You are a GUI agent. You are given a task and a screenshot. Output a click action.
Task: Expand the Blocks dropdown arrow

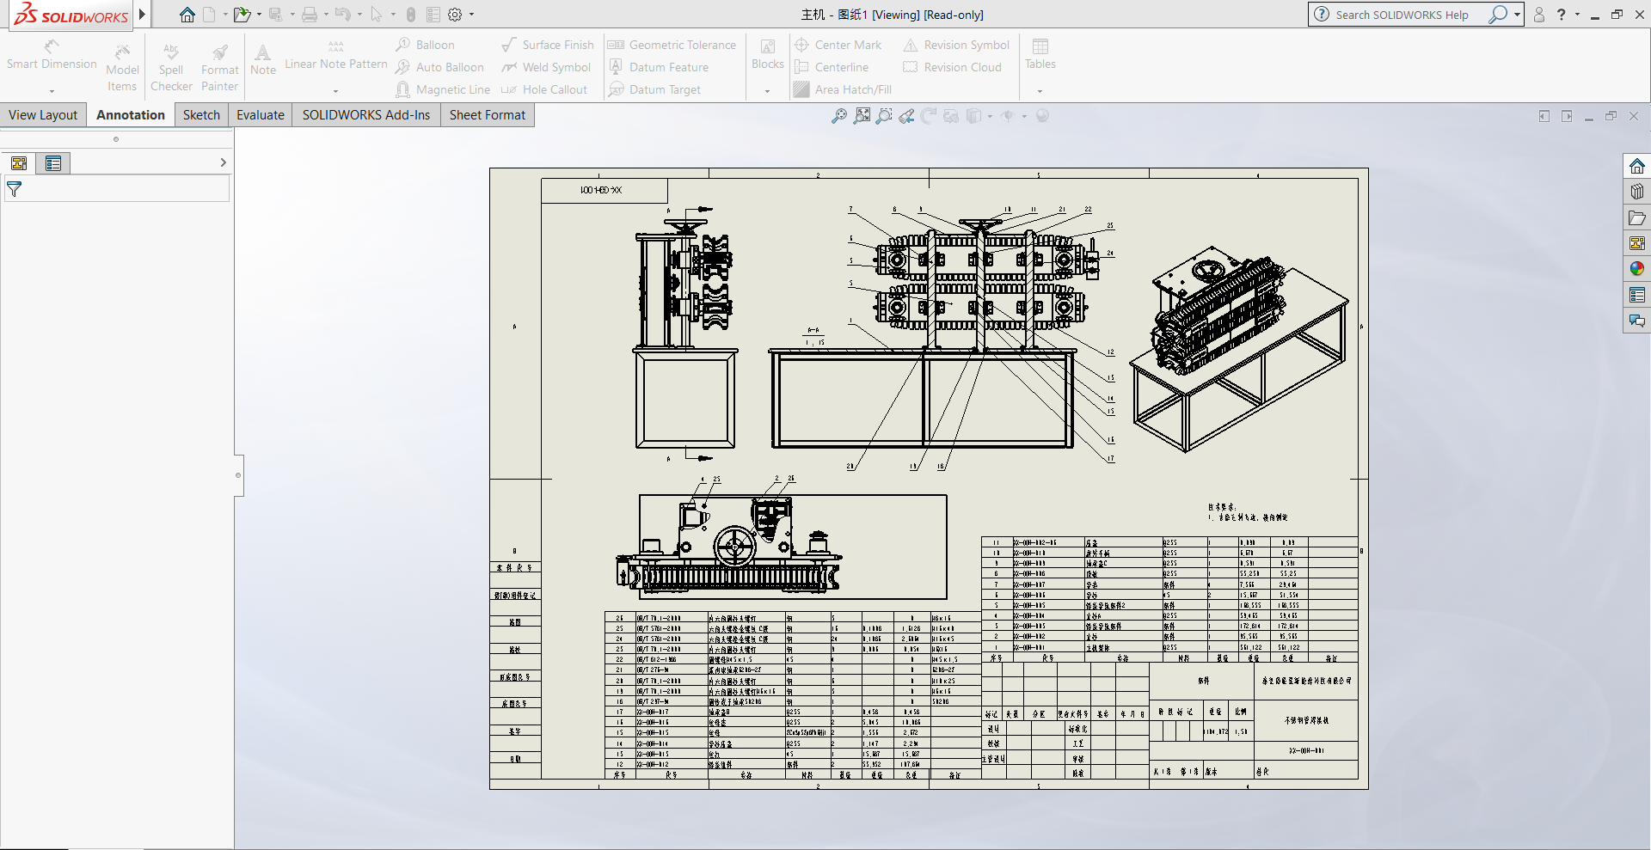pyautogui.click(x=767, y=91)
